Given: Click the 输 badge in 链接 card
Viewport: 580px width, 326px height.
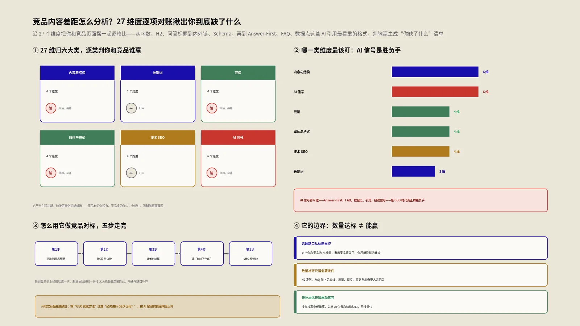Looking at the screenshot, I should (212, 108).
